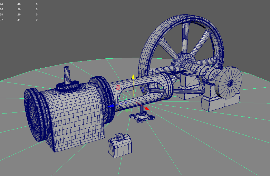Select the tapered pipe atop the cylinder
Screen dimensions: 270x176
click(67, 75)
